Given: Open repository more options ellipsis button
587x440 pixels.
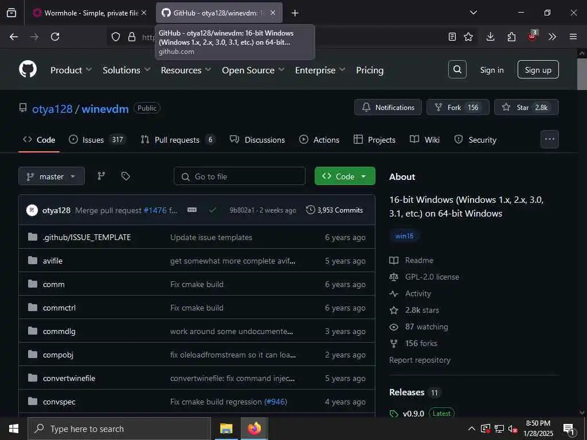Looking at the screenshot, I should [x=550, y=139].
